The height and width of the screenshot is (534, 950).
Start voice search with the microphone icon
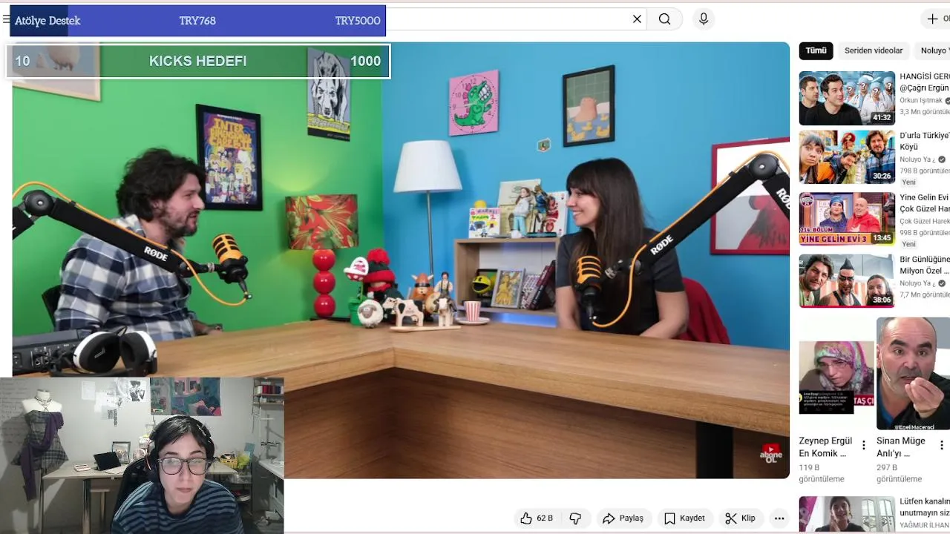tap(704, 19)
